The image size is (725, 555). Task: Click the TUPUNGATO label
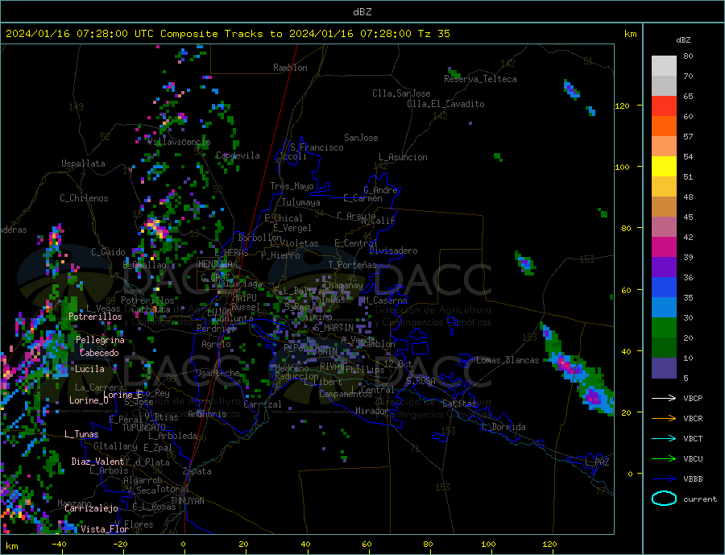click(x=144, y=428)
